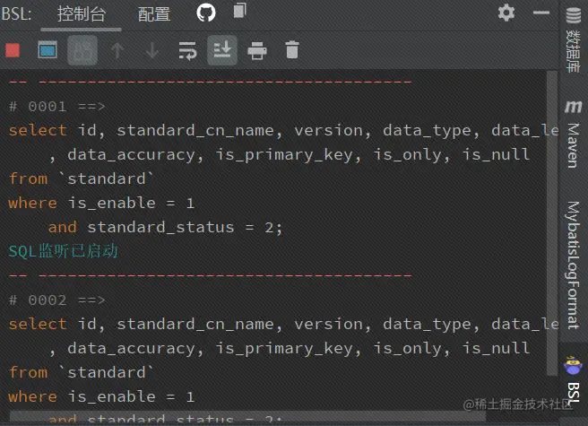Select the BSL tool window button
588x426 pixels.
[x=573, y=381]
